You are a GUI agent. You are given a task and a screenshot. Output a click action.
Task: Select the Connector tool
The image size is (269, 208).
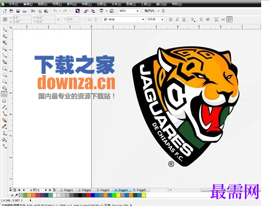coord(4,114)
